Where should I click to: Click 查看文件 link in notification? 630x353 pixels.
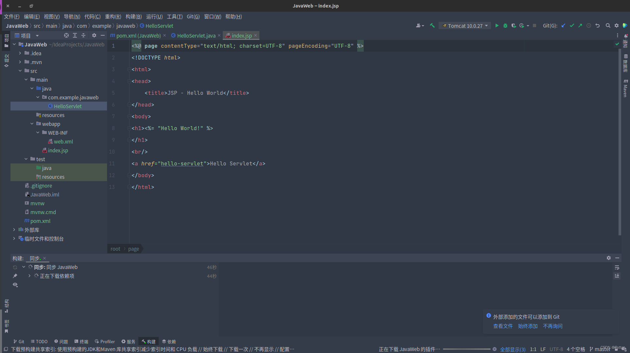pos(503,326)
